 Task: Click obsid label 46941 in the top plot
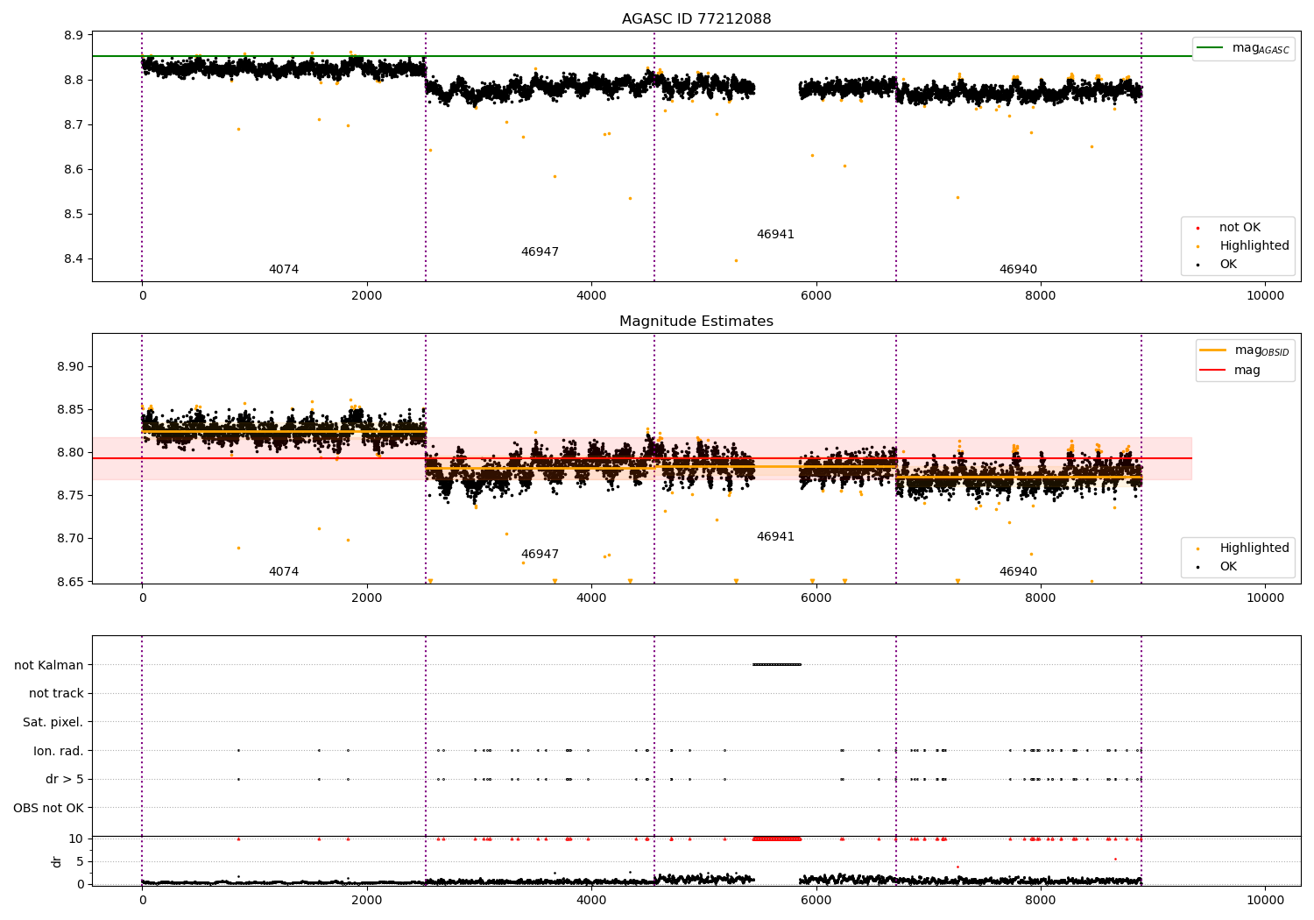click(x=775, y=235)
